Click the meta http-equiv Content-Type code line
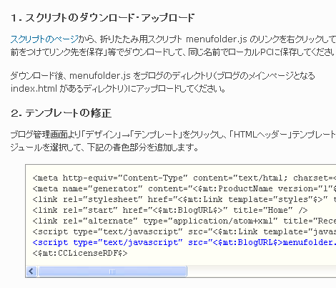This screenshot has width=336, height=288. 184,178
